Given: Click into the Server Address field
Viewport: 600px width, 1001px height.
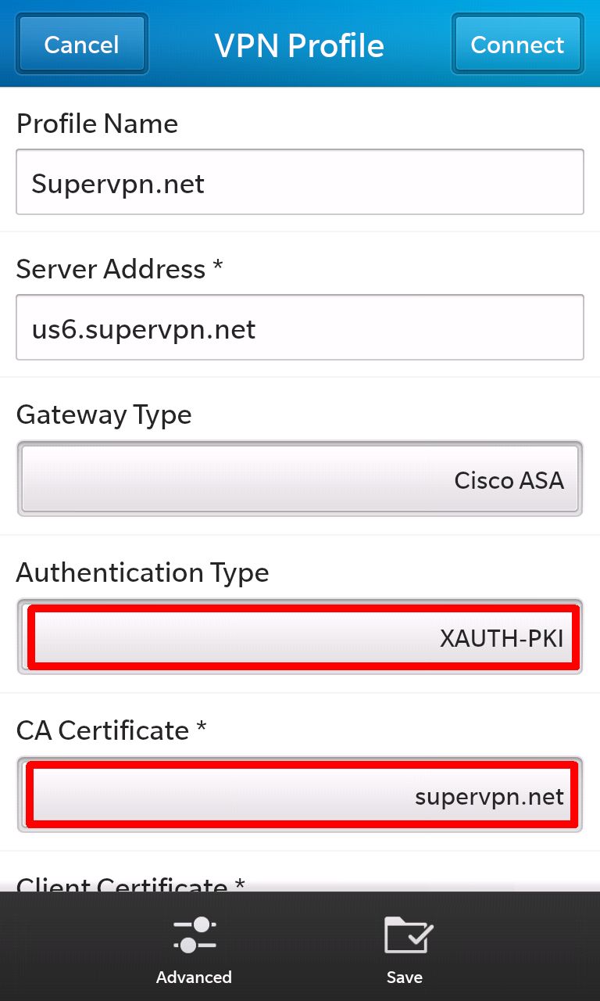Looking at the screenshot, I should (300, 328).
